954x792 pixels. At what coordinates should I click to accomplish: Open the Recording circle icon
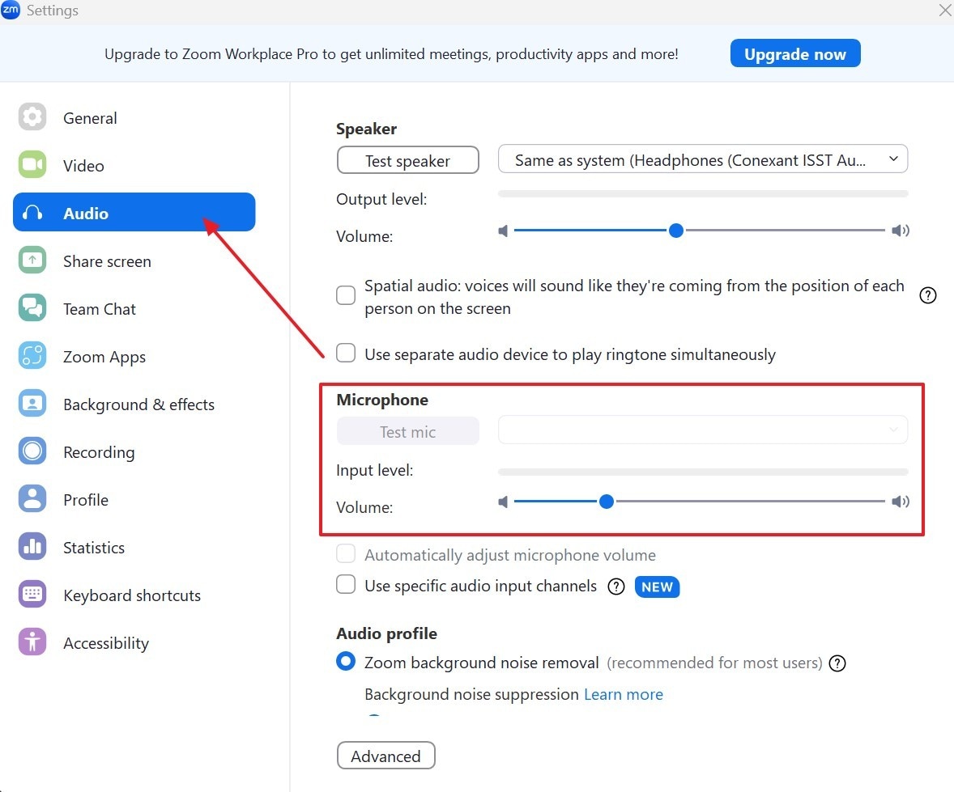point(32,452)
